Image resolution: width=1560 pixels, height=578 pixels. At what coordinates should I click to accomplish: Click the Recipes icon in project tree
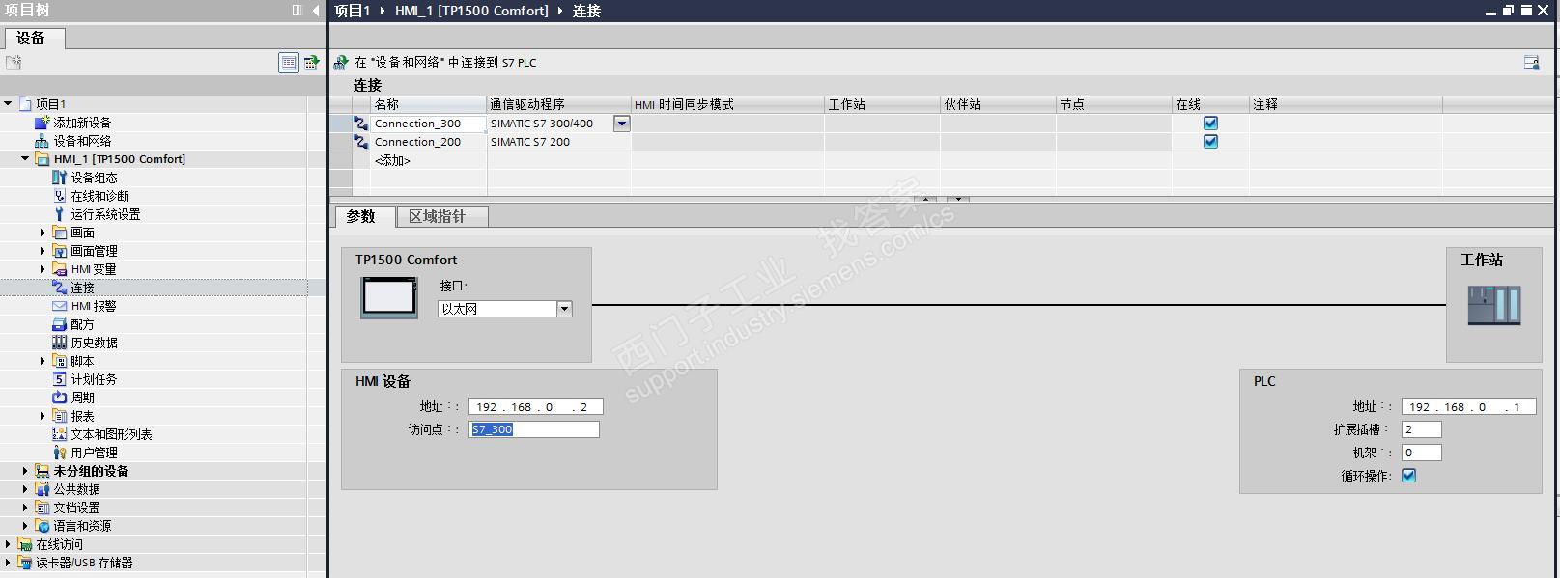tap(59, 324)
